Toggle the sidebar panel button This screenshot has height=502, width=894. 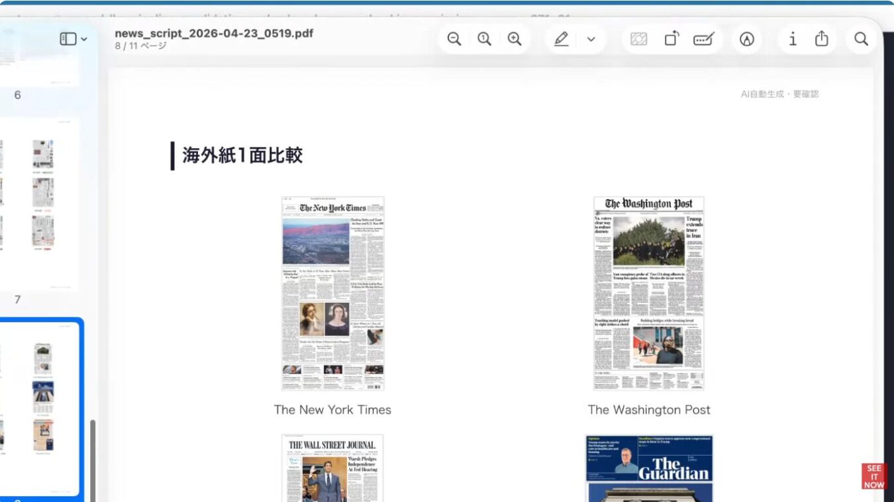tap(68, 39)
